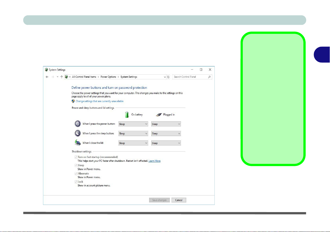The image size is (330, 232).
Task: Click the Forward navigation arrow
Action: 53,77
